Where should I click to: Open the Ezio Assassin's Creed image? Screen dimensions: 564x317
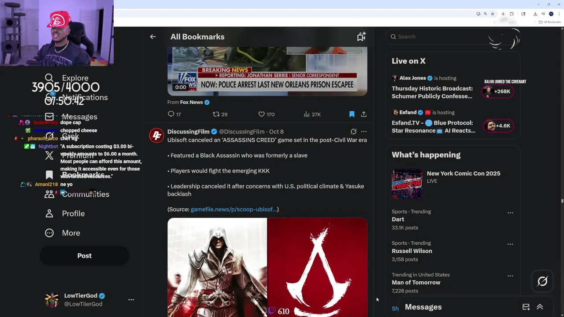pos(217,267)
